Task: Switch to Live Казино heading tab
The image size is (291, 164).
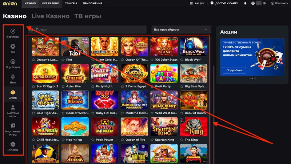Action: point(50,16)
